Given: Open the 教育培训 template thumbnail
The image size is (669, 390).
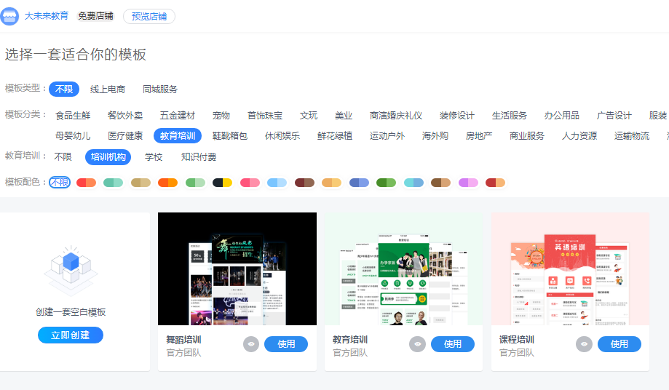Looking at the screenshot, I should coord(403,268).
